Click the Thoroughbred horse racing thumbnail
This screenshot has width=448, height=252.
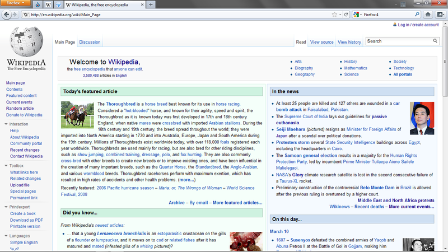pyautogui.click(x=77, y=115)
